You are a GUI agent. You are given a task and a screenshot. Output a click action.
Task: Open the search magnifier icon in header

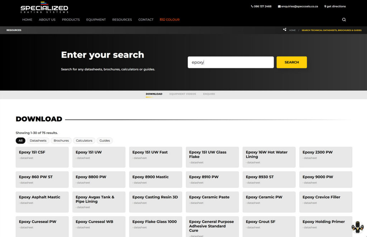344,20
